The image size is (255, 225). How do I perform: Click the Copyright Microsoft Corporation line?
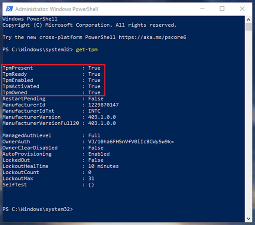tap(90, 25)
